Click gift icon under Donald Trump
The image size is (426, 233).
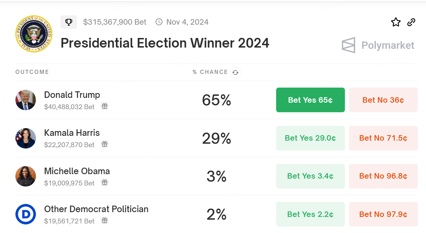coord(105,106)
